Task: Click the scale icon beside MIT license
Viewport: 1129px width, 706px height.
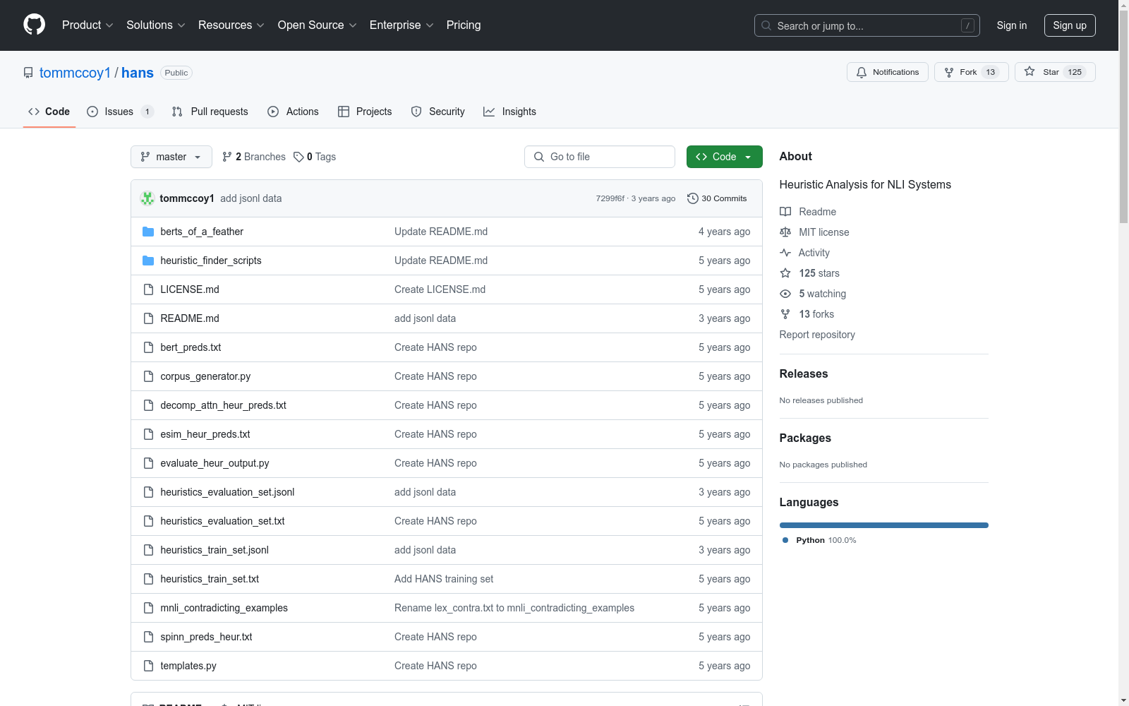Action: 785,232
